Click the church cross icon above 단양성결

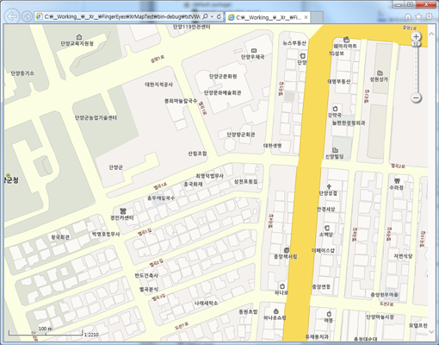329,186
